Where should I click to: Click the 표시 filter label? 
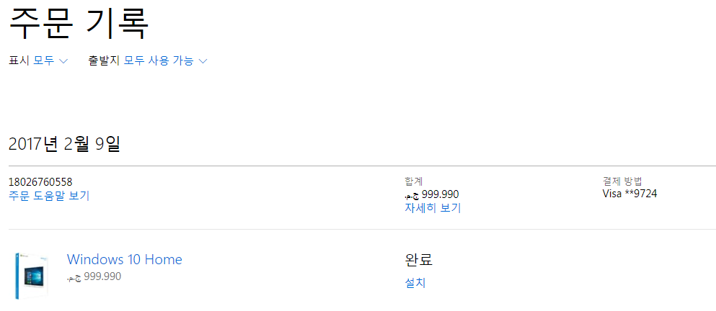click(19, 60)
